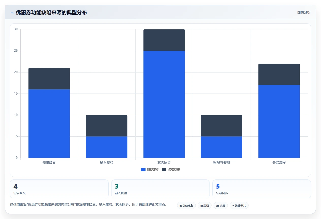Image resolution: width=321 pixels, height=219 pixels.
Task: Click the blue segment of 输入校验 bar
Action: [106, 147]
